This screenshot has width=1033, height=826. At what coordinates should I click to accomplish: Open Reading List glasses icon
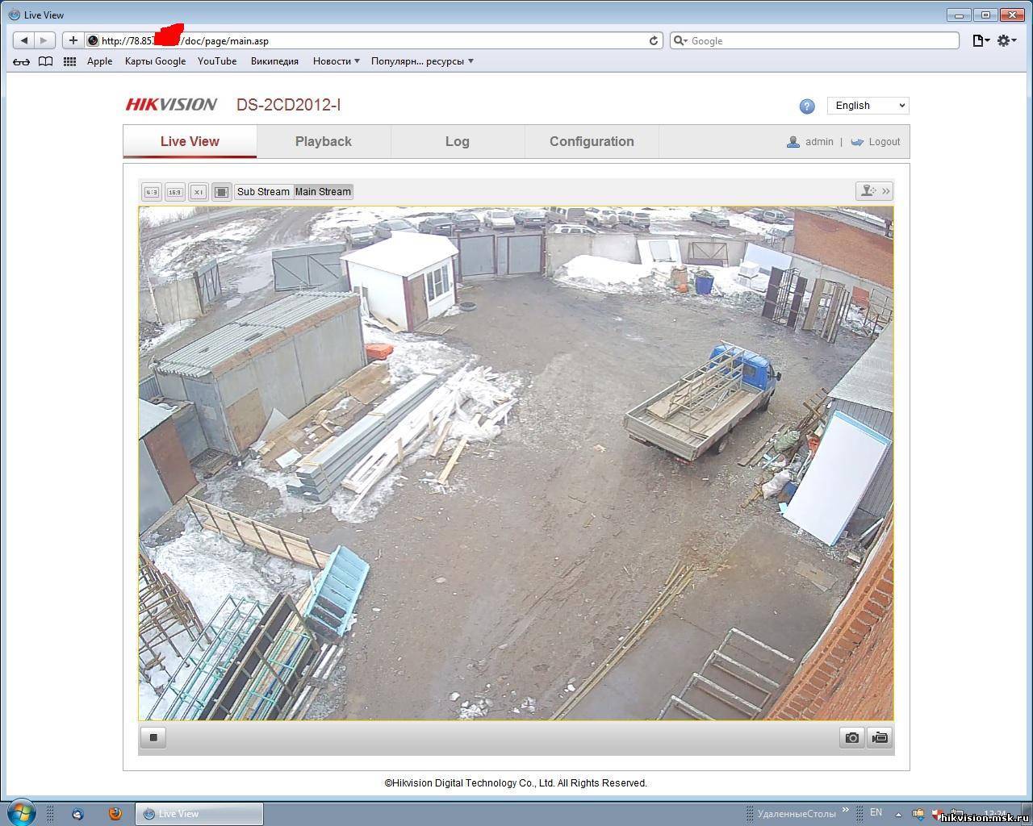point(21,61)
